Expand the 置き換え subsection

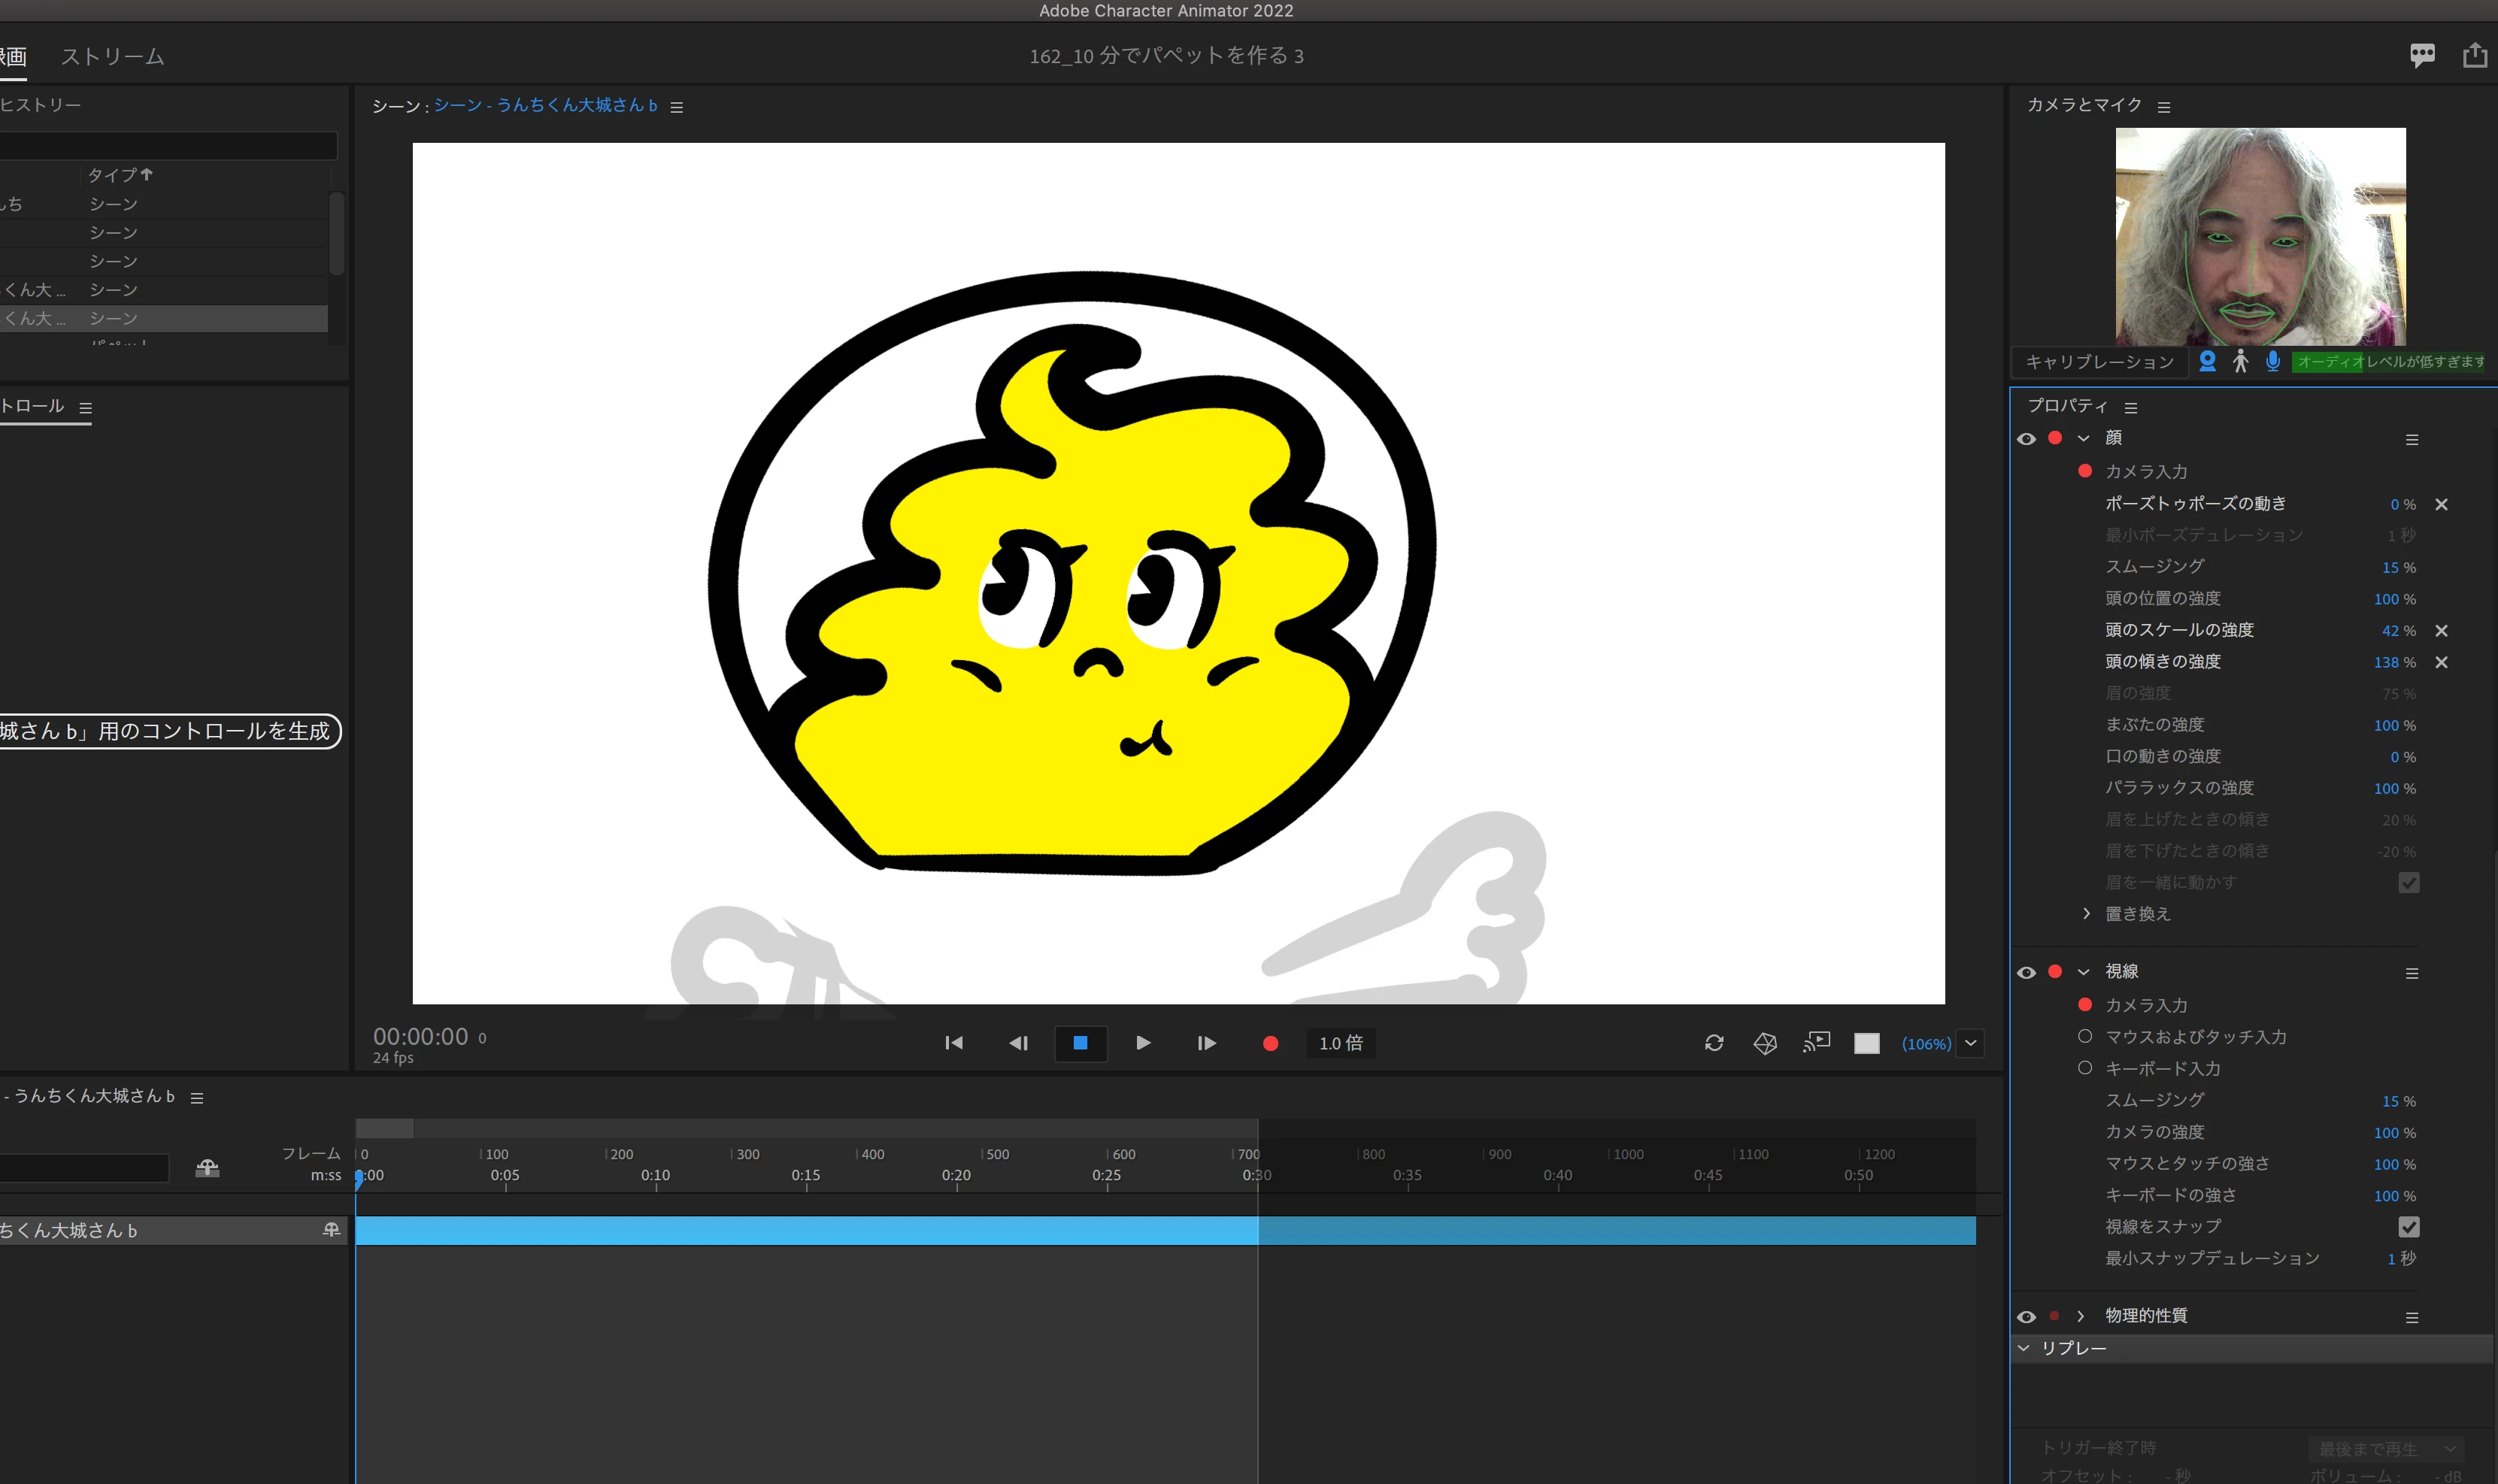coord(2086,913)
